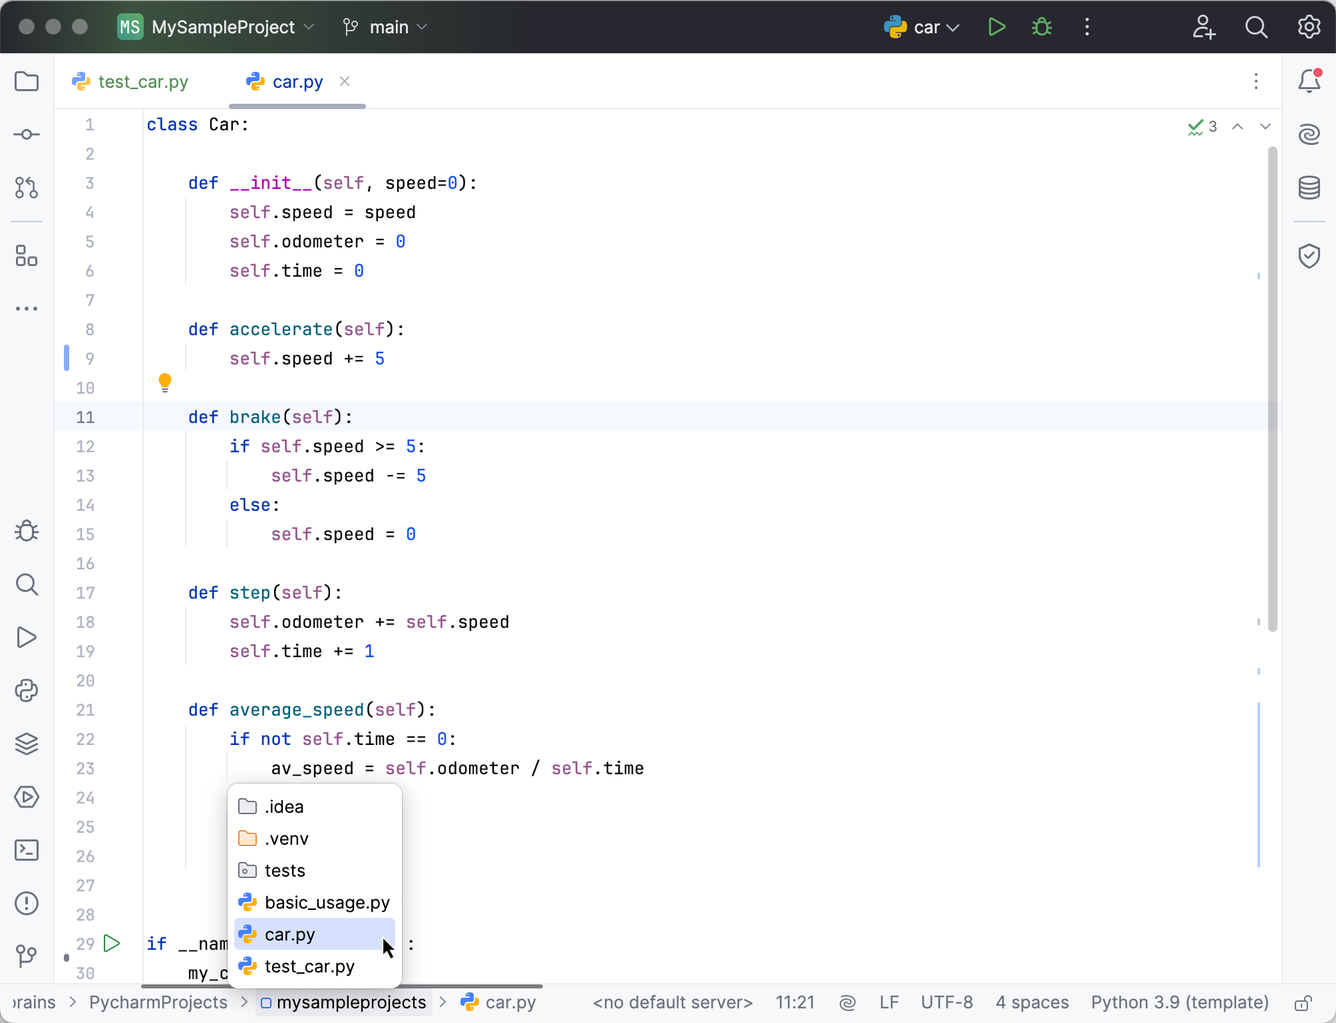Click the yellow intention lightbulb
Viewport: 1336px width, 1023px height.
coord(165,382)
